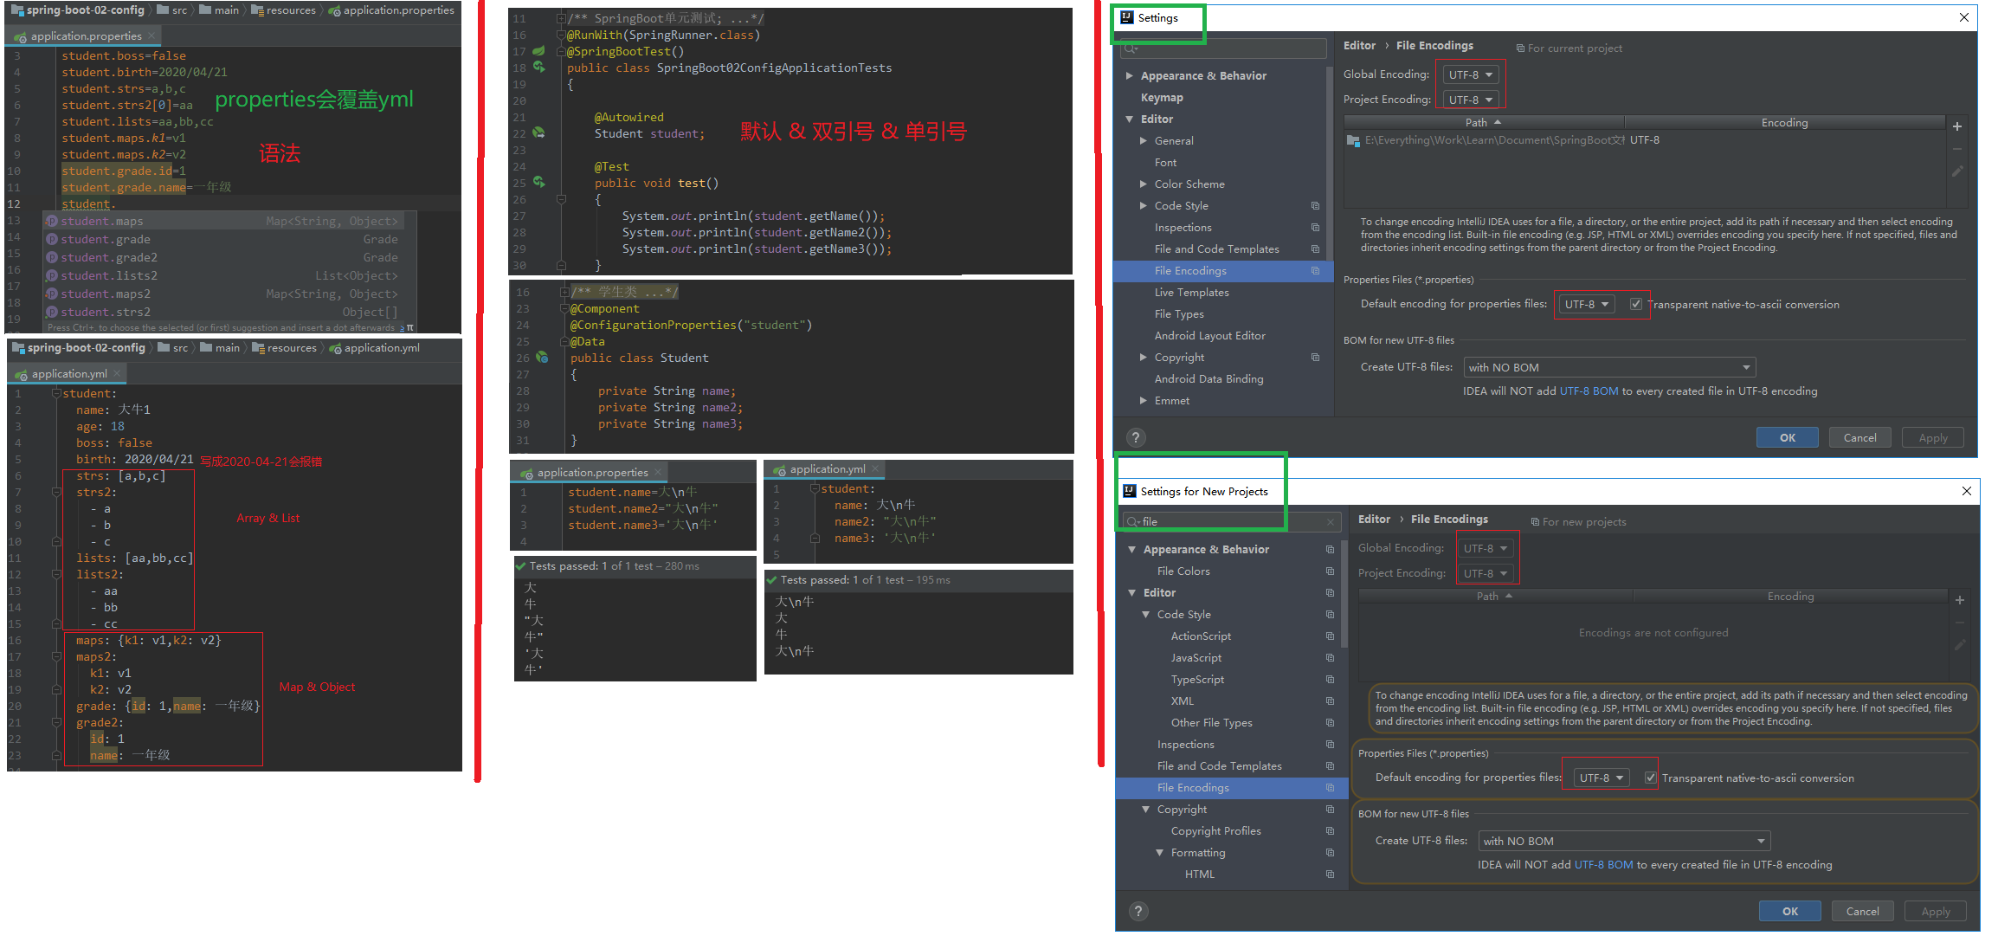This screenshot has width=1998, height=949.
Task: Click Cancel in the Settings dialog
Action: pos(1860,437)
